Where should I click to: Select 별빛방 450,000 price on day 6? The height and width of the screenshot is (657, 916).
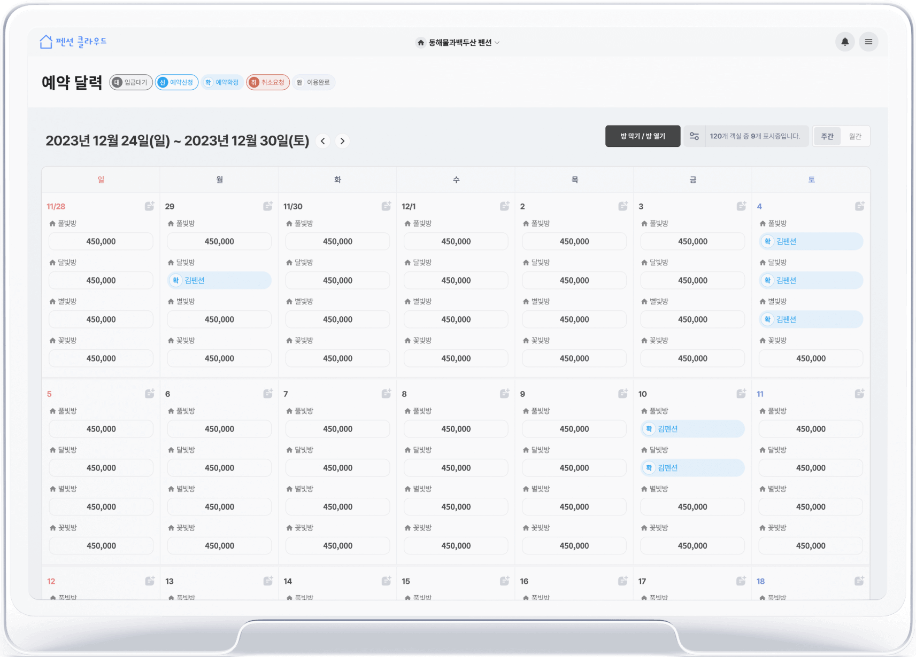pyautogui.click(x=219, y=507)
